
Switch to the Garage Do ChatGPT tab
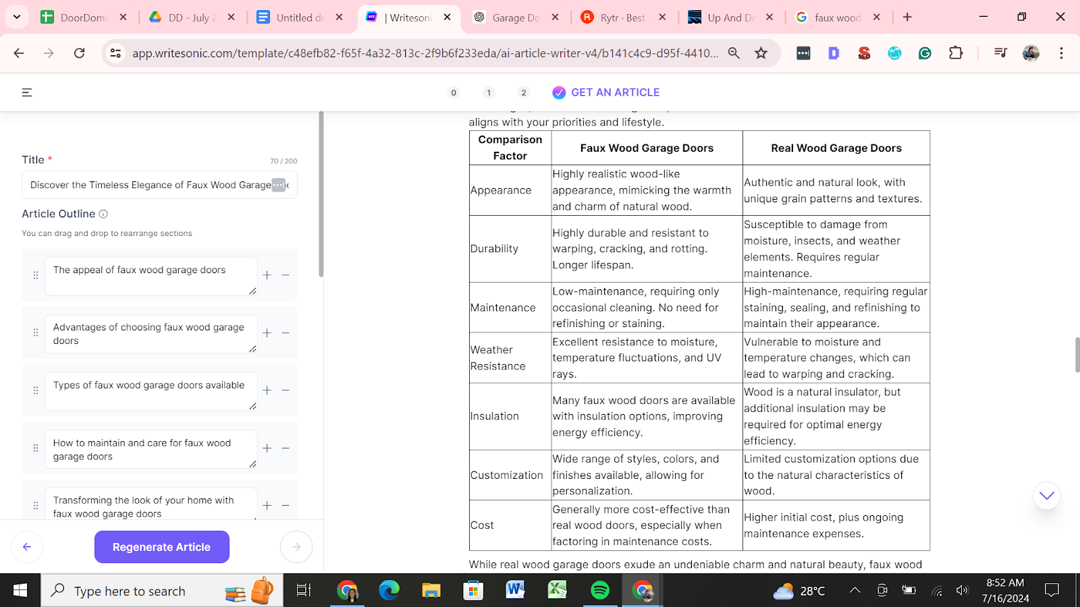[x=516, y=18]
